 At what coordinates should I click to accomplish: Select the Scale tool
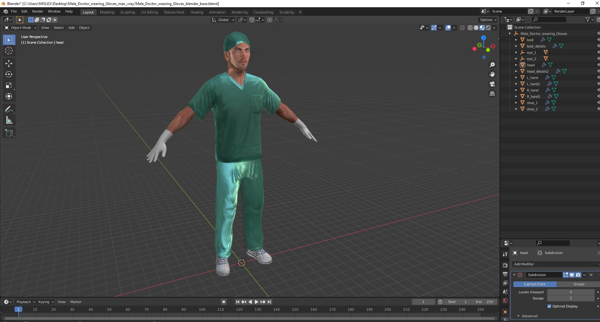[9, 86]
